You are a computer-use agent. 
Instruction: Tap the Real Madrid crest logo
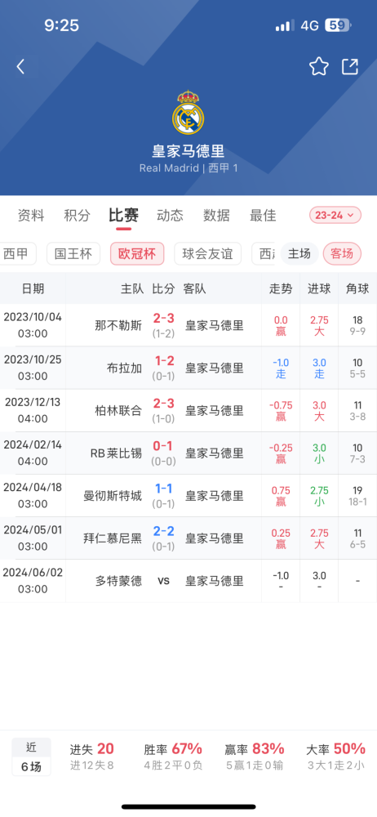[188, 112]
